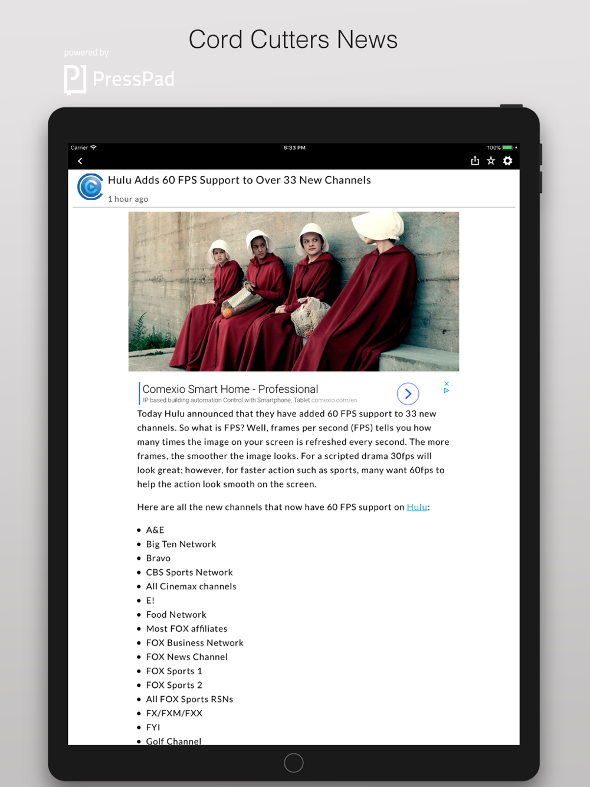Click the comexio.com/en ad URL

(x=335, y=400)
